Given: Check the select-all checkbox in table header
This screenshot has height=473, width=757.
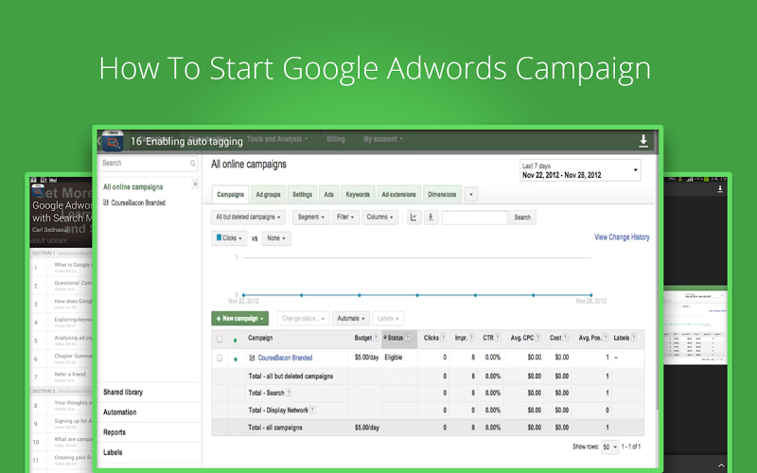Looking at the screenshot, I should click(220, 339).
